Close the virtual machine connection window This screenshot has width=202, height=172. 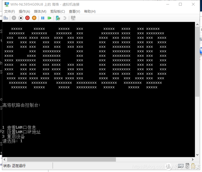coord(193,4)
